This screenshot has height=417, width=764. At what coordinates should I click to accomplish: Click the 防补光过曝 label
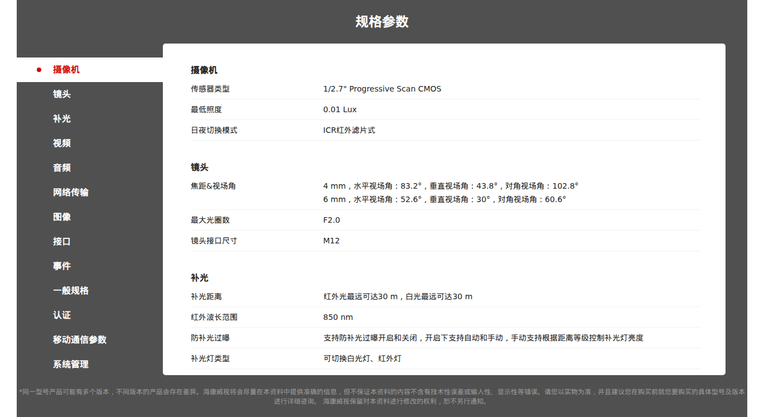(210, 338)
